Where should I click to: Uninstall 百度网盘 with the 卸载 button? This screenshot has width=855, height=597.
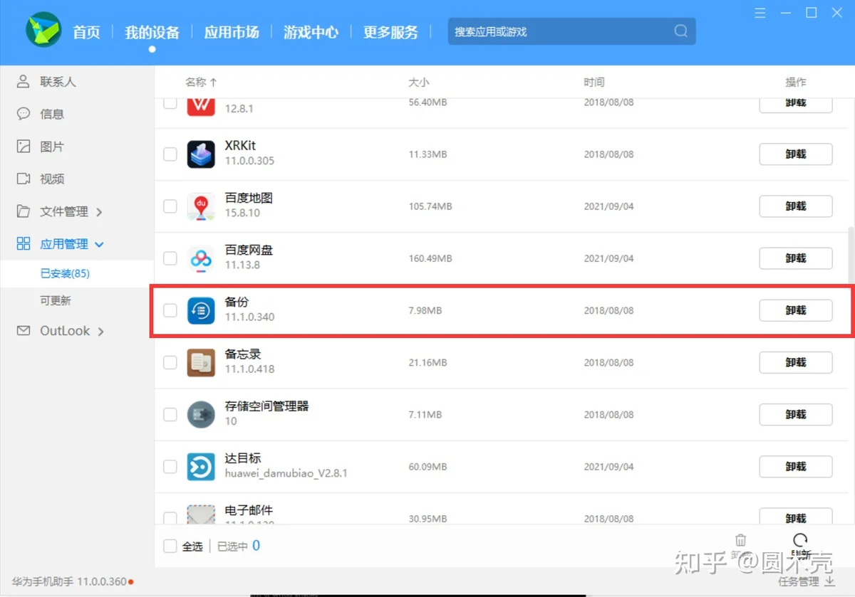tap(796, 258)
